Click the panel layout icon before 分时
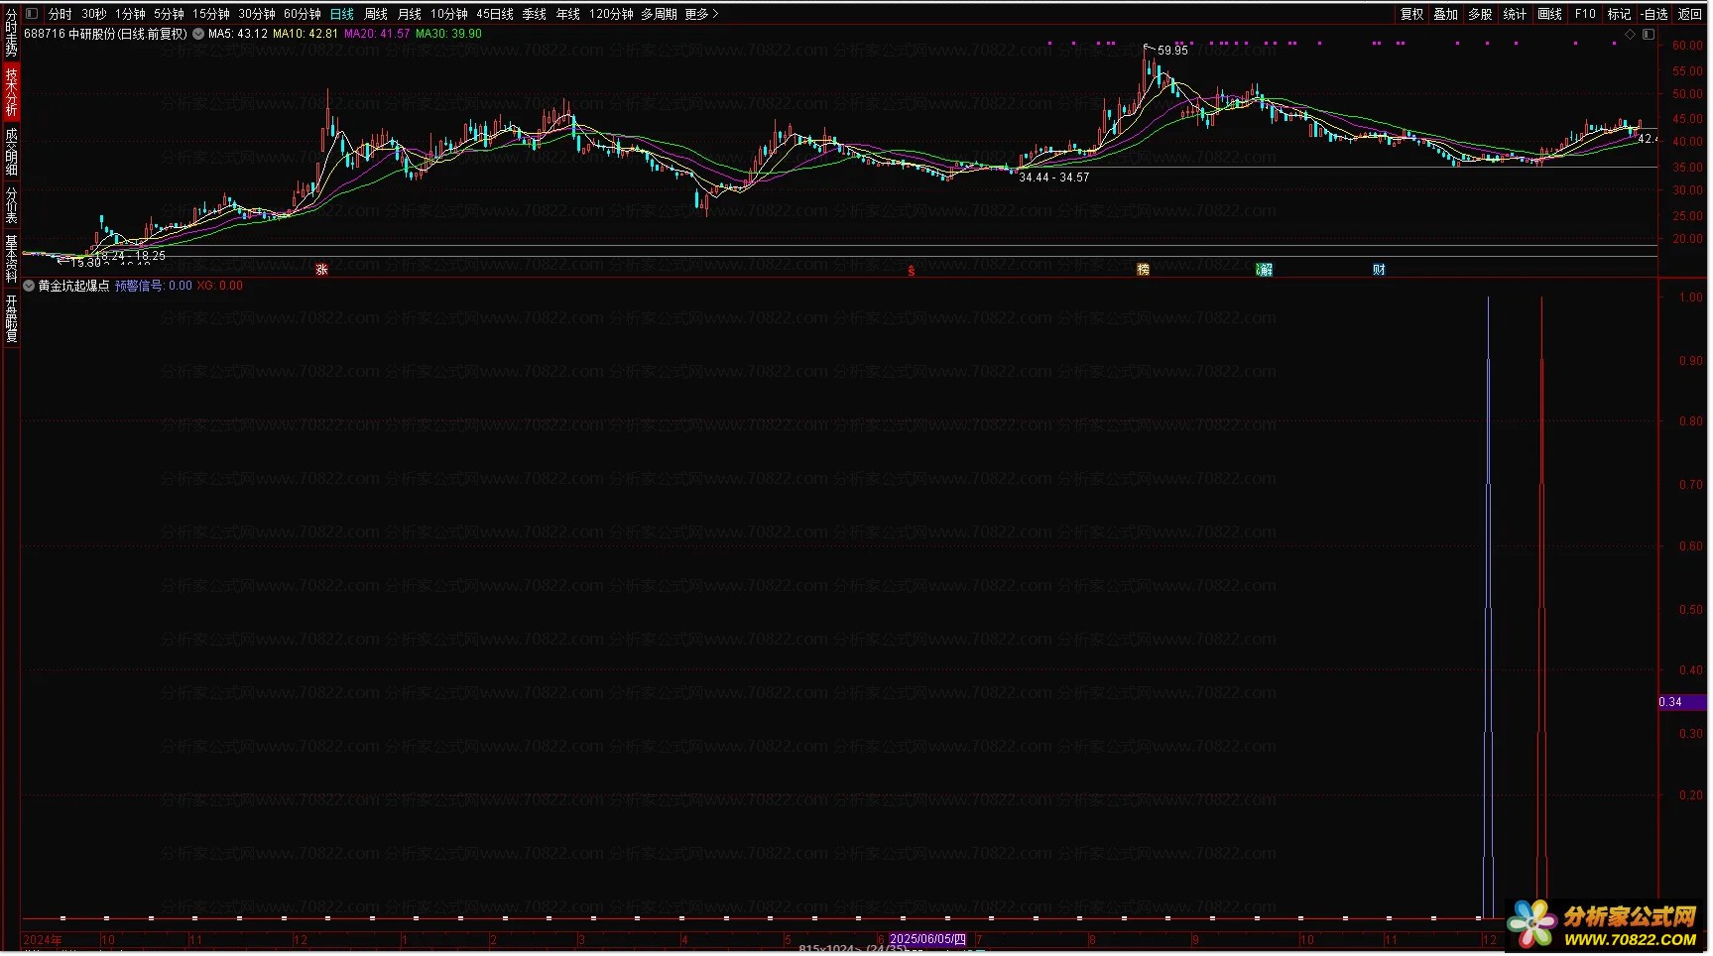This screenshot has height=956, width=1713. pos(32,14)
